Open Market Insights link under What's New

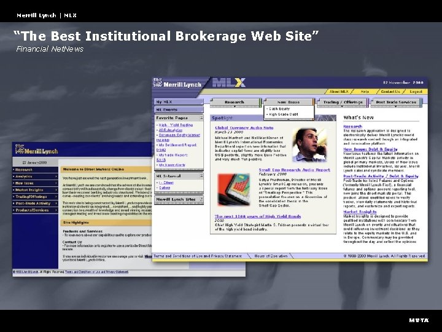(x=360, y=211)
